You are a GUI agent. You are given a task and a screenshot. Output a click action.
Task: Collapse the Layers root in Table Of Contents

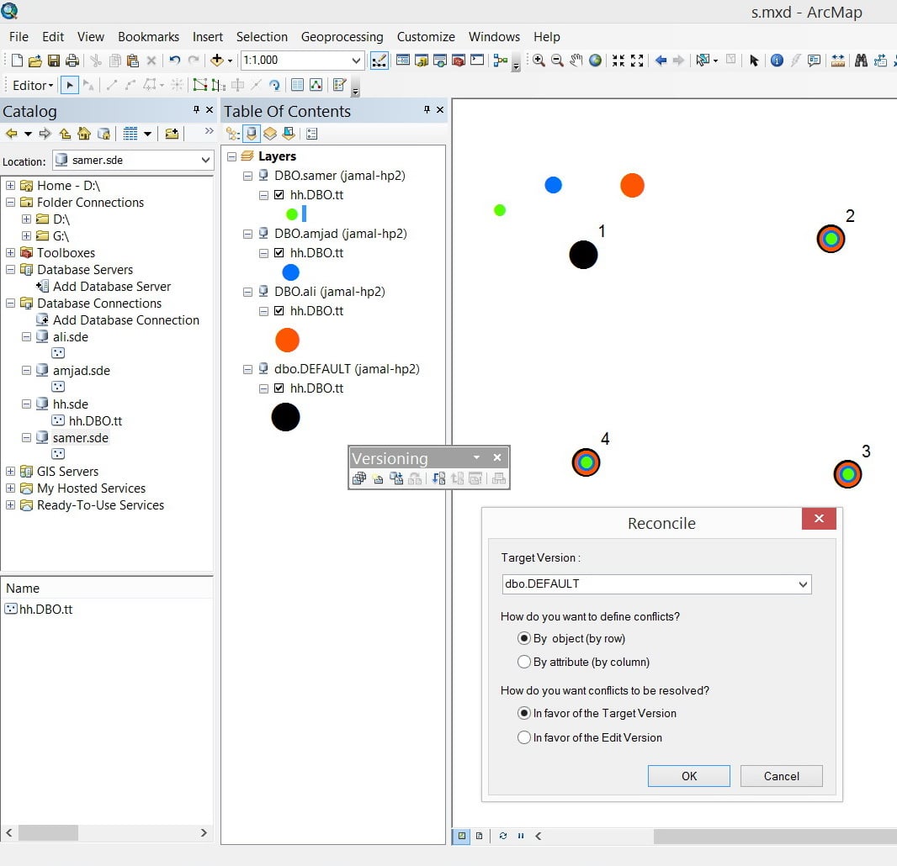click(x=231, y=156)
